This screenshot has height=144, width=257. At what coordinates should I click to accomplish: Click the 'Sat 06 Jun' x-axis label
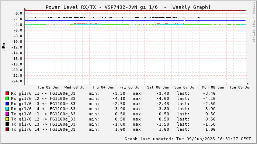[x=158, y=87]
